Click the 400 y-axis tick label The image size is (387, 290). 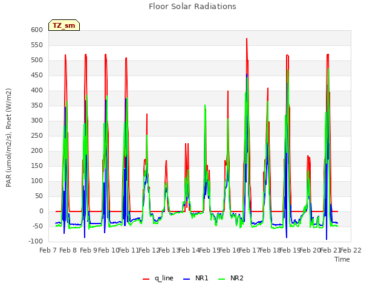(x=37, y=90)
